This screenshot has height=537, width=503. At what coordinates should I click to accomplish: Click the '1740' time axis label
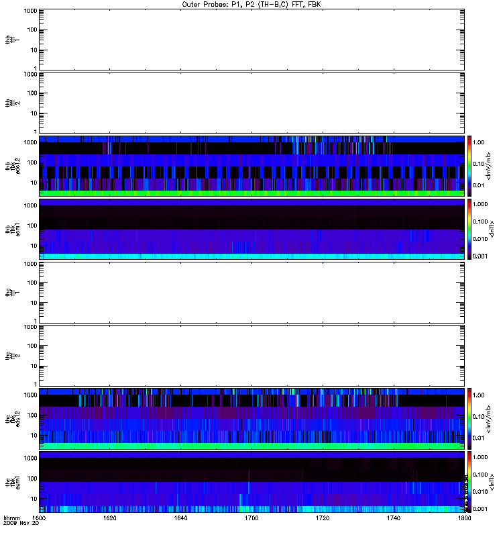click(x=394, y=518)
